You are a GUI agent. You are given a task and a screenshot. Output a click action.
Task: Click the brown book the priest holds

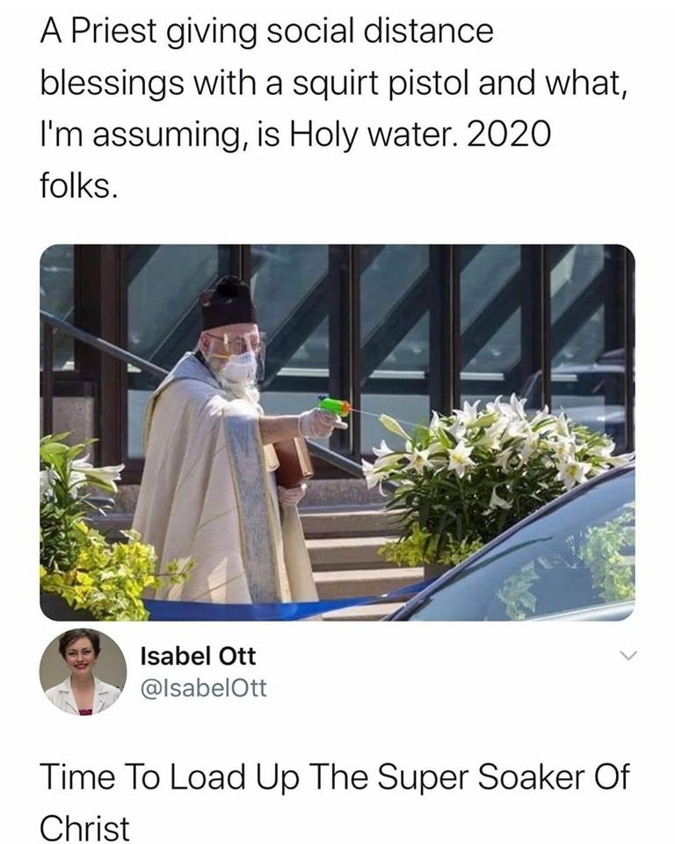(x=293, y=463)
